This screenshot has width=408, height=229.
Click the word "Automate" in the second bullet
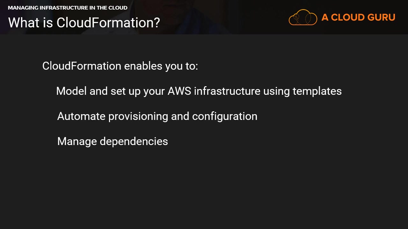click(x=81, y=116)
